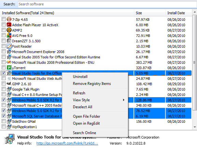Uncheck the Microsoft SQL Server Database checkbox
The image size is (197, 148).
click(x=4, y=116)
